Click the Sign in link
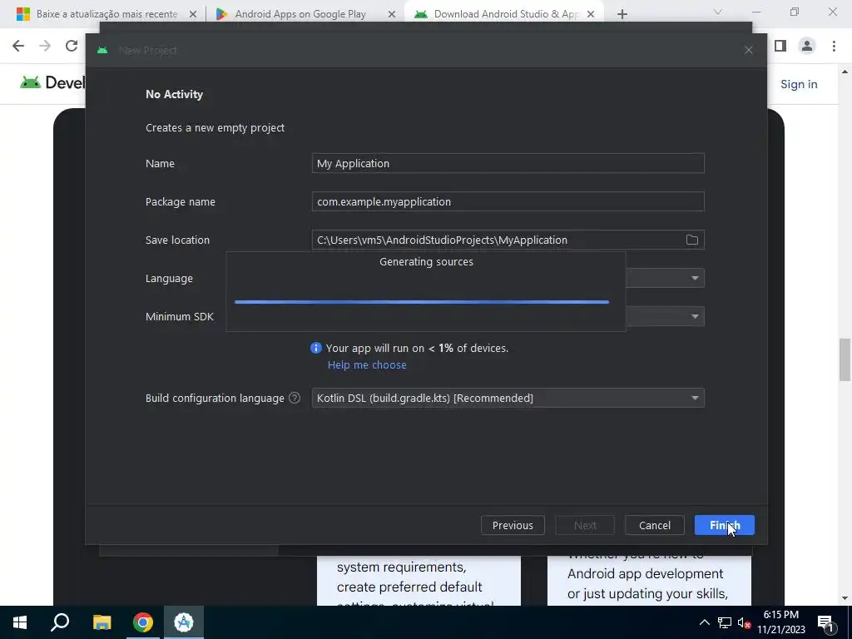This screenshot has height=639, width=852. coord(799,84)
